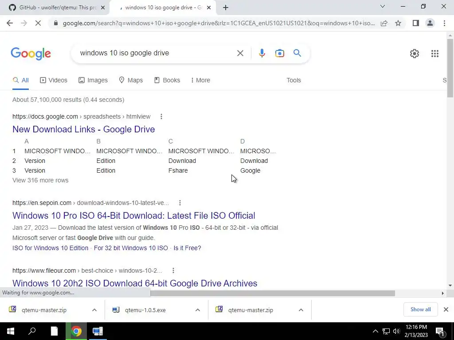This screenshot has height=340, width=454.
Task: Click Show all downloads
Action: [420, 309]
